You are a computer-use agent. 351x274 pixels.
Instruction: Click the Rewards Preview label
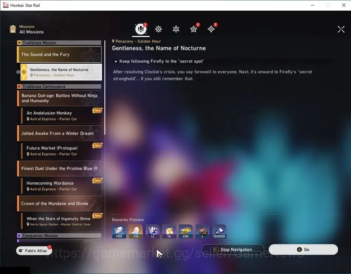click(x=128, y=220)
